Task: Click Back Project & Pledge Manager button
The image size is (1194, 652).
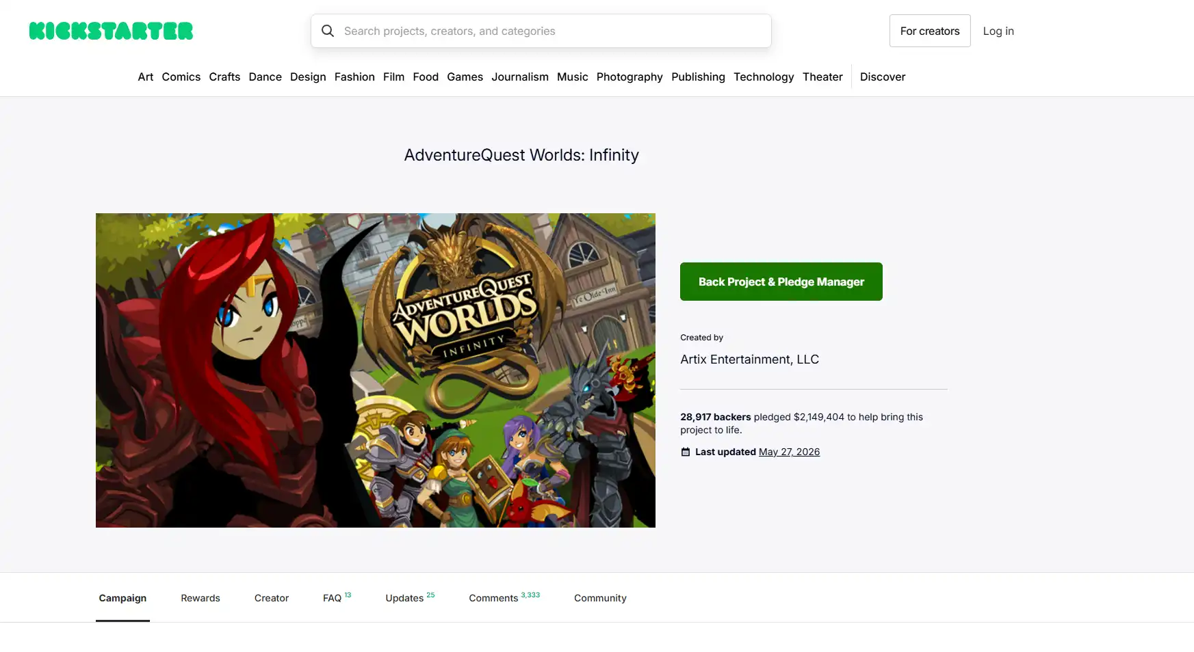Action: click(x=781, y=282)
